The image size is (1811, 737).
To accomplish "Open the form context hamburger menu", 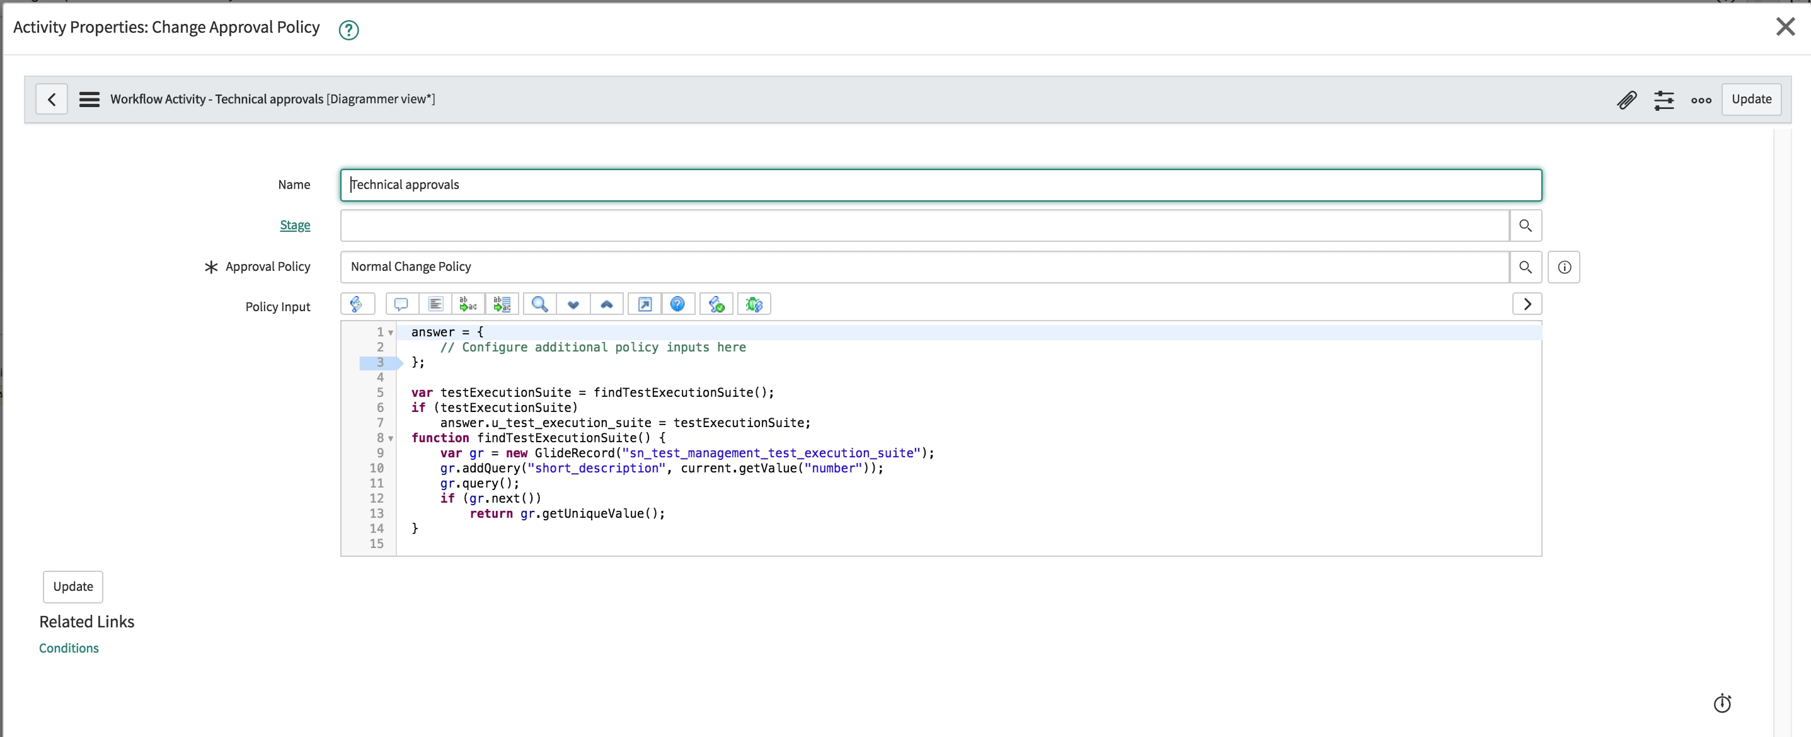I will point(89,99).
